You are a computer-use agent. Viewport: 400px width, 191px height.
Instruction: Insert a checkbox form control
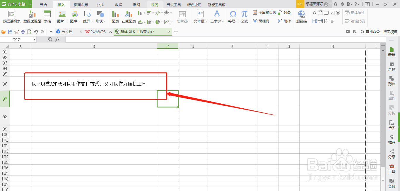coord(332,13)
